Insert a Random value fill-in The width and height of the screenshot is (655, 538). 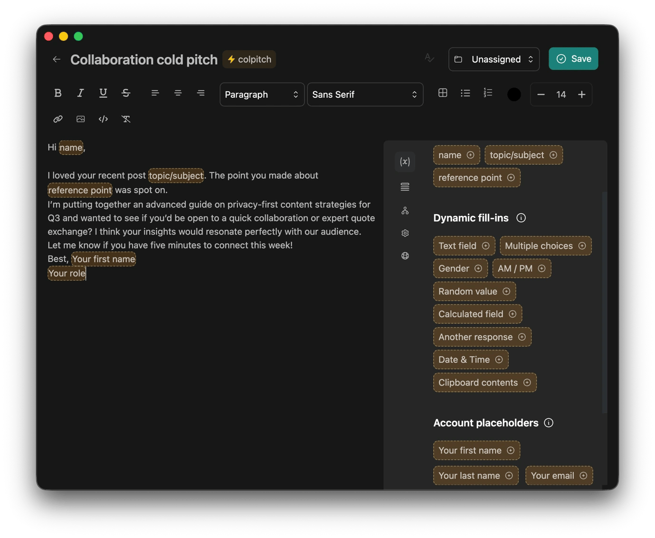click(475, 292)
